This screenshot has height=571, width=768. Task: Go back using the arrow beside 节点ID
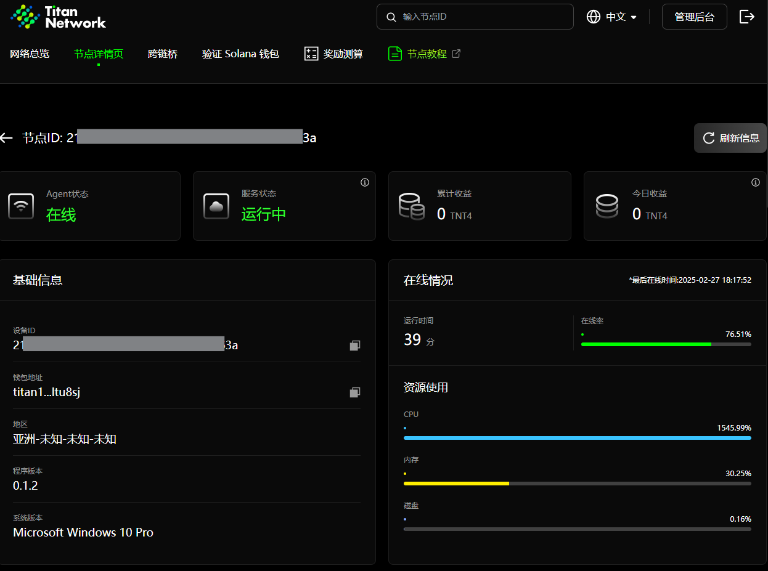(7, 137)
